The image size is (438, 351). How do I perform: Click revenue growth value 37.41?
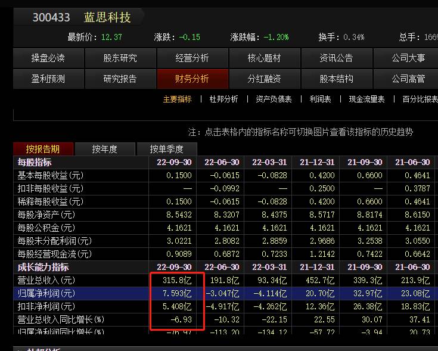click(420, 320)
